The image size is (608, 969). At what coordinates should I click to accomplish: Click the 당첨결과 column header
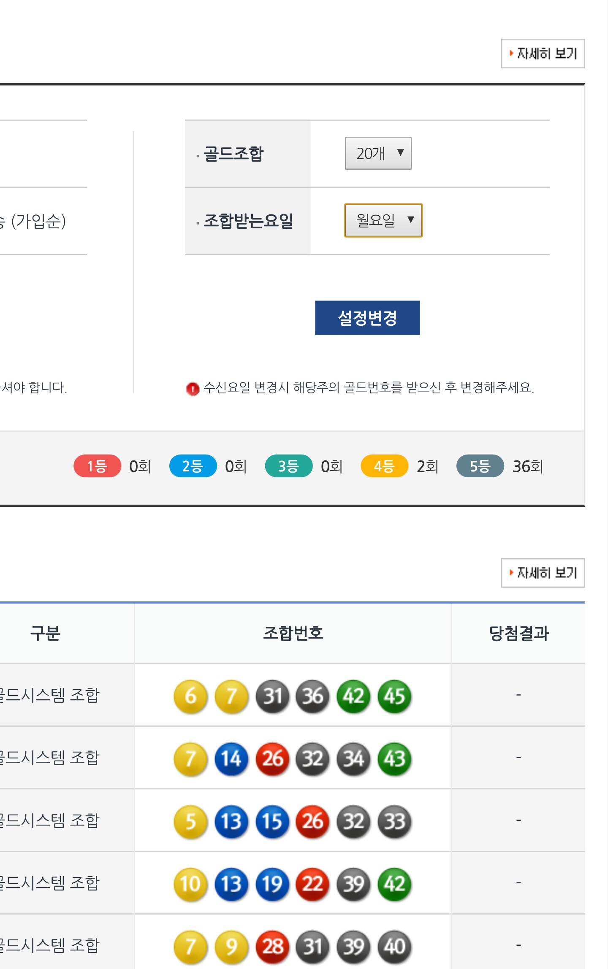(x=518, y=633)
